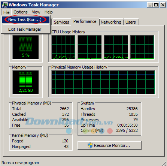Open the Options menu
167x166 pixels.
coord(21,12)
